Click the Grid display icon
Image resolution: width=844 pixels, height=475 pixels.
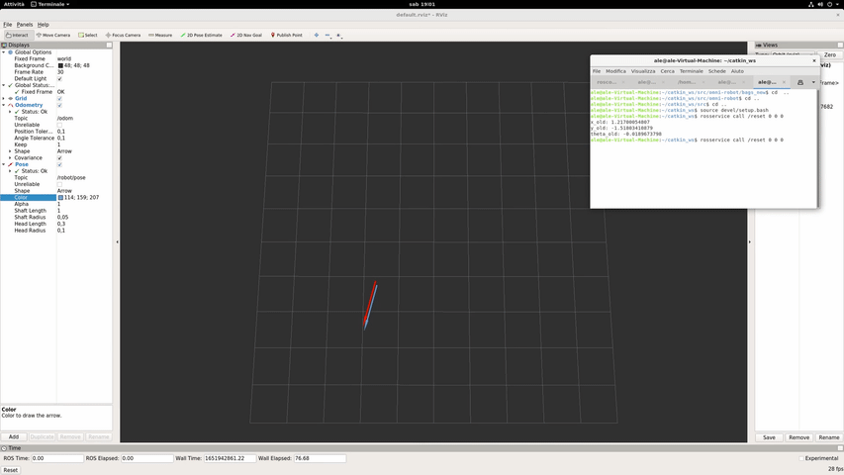point(10,99)
